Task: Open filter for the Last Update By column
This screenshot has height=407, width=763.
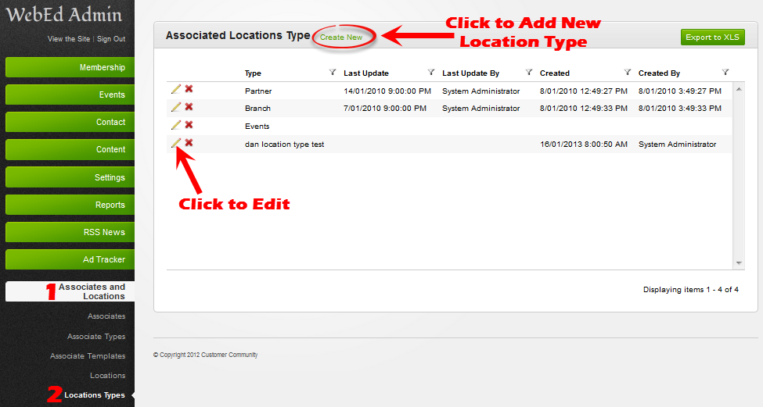Action: 529,73
